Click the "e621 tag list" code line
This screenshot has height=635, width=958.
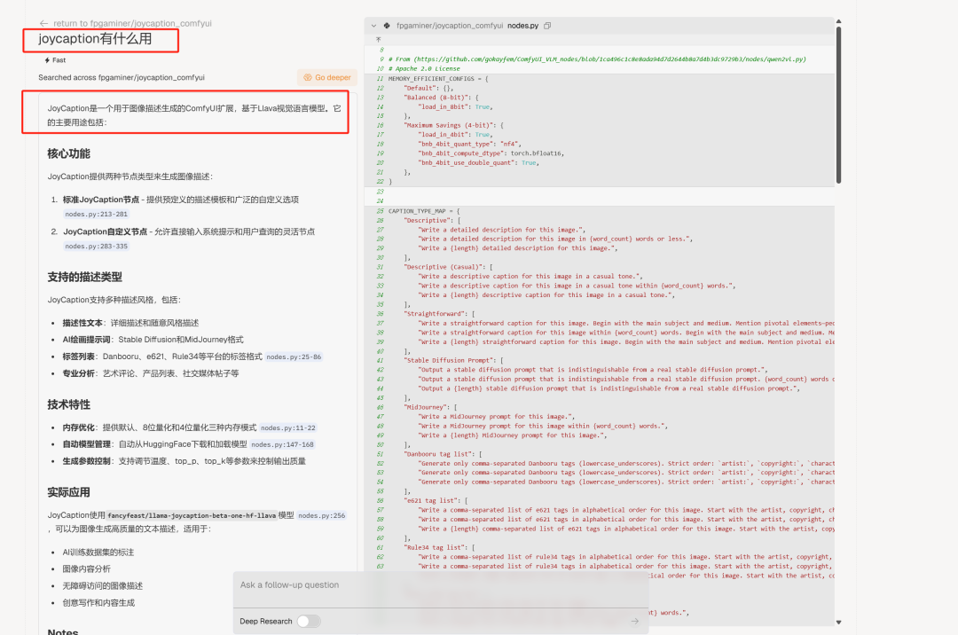pos(436,501)
